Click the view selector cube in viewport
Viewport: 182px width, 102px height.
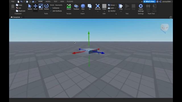(164, 27)
